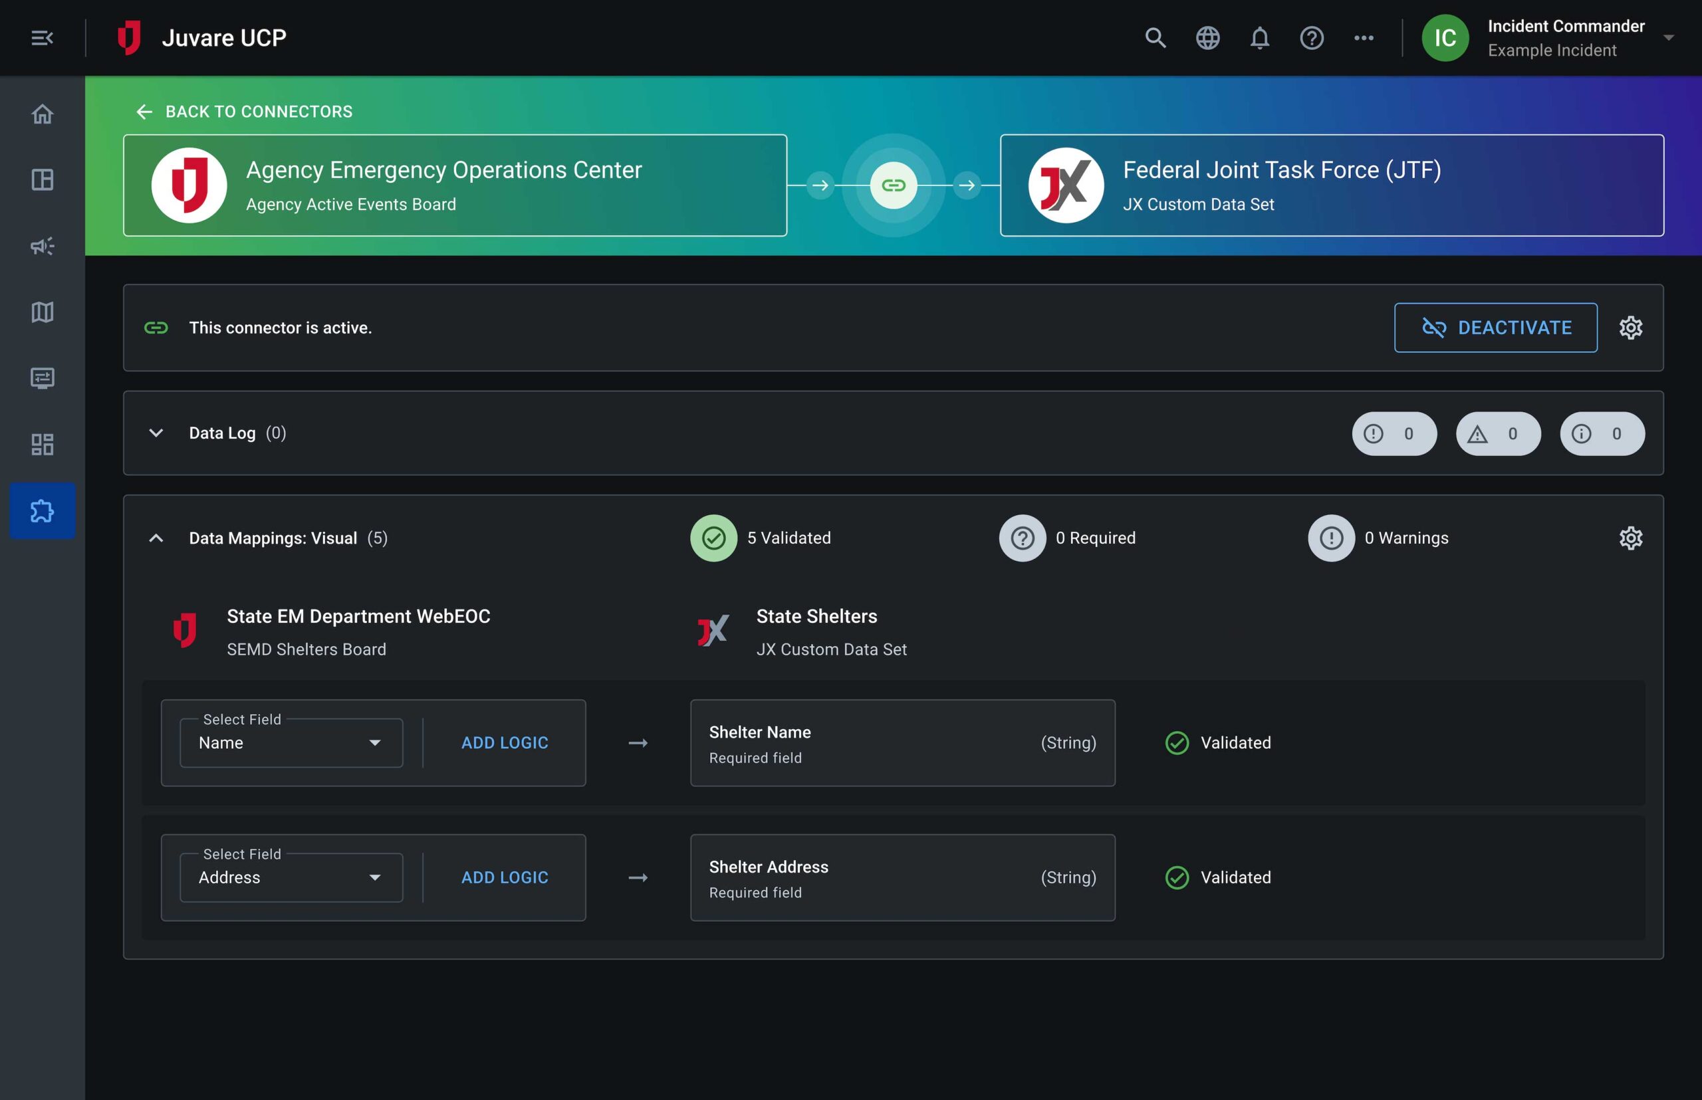Click the Deactivate button
The width and height of the screenshot is (1702, 1100).
point(1495,328)
